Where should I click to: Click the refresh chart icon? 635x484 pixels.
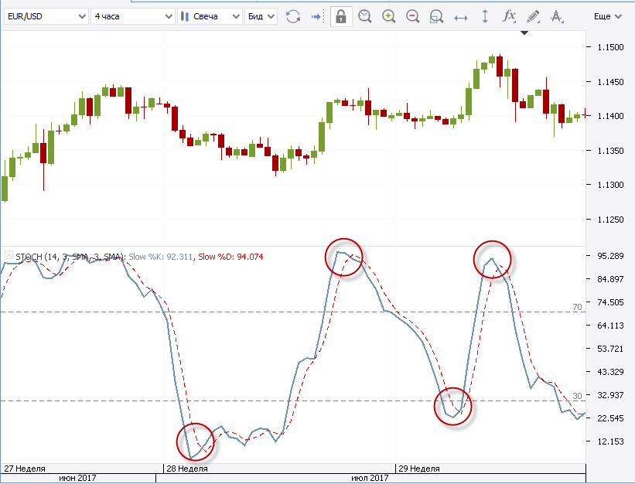[293, 16]
